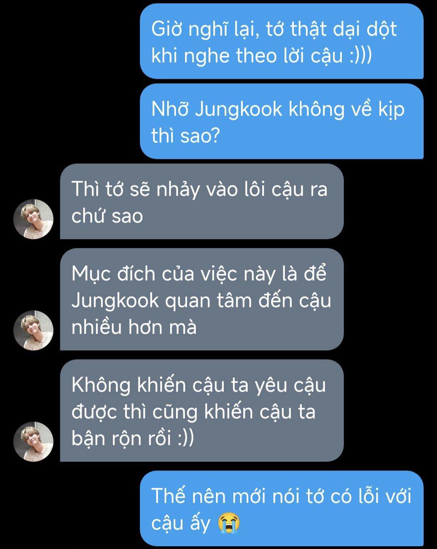Select the 'Nhỡ Jungkook không về kịp' message bubble
Viewport: 437px width, 549px height.
click(282, 121)
